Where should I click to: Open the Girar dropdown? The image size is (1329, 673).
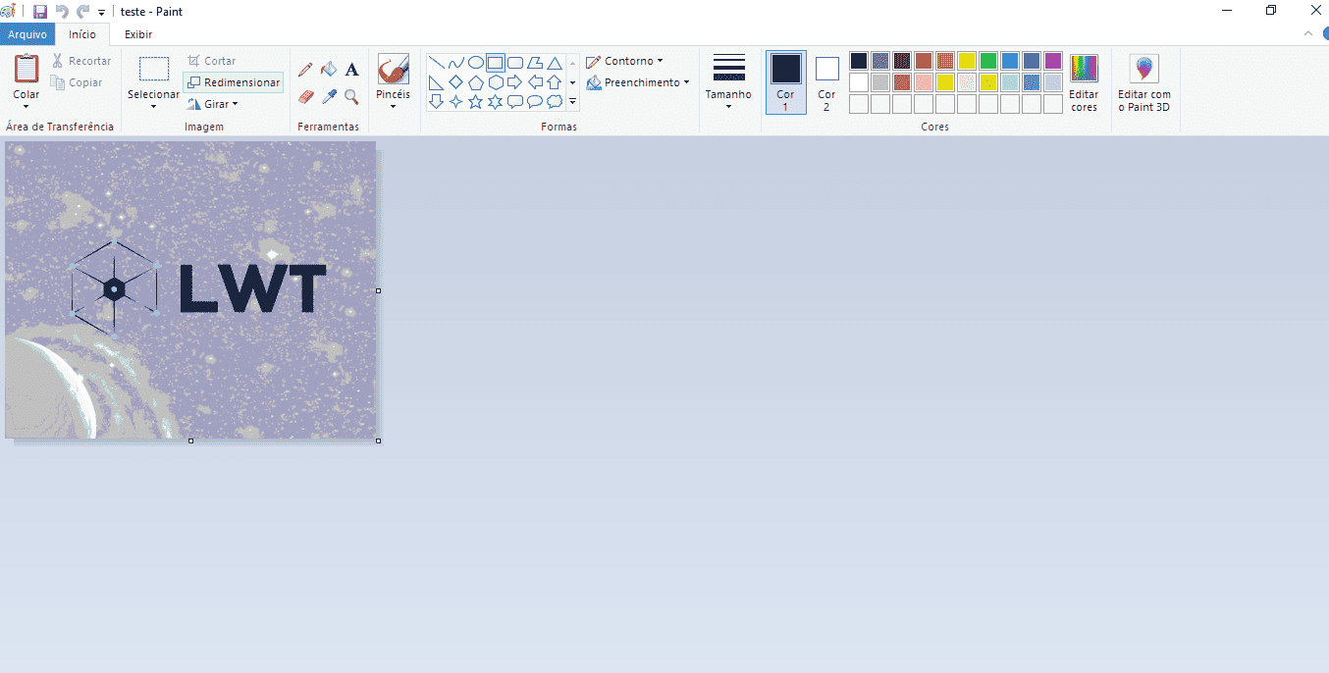pos(213,103)
